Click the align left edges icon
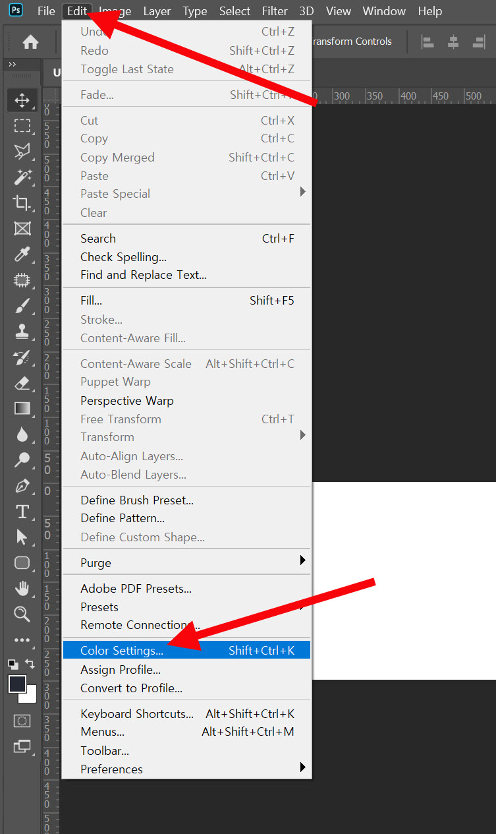Viewport: 496px width, 834px height. pos(428,42)
